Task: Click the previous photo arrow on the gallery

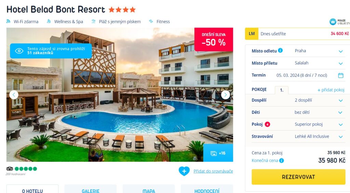Action: click(x=14, y=95)
